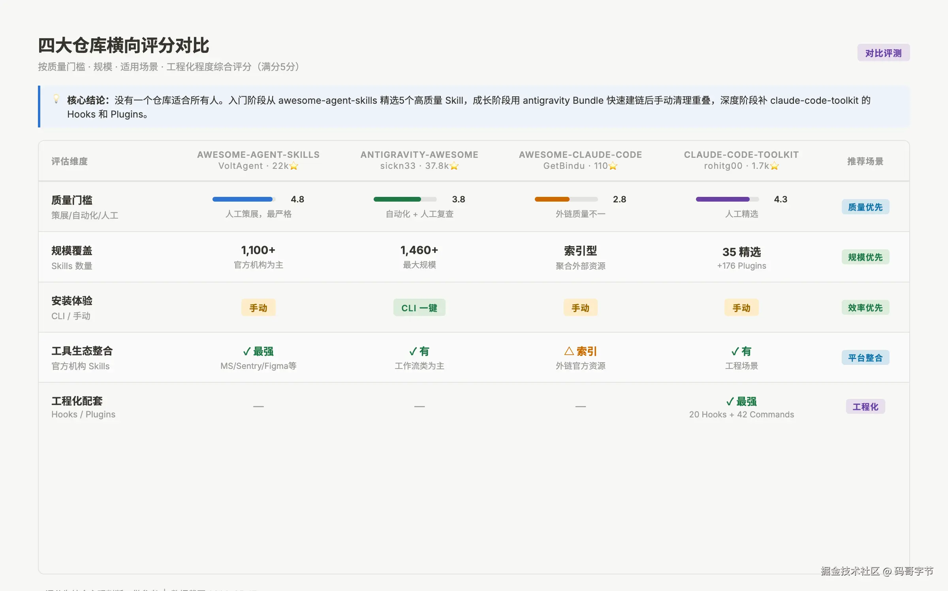The image size is (948, 591).
Task: Click the 聚合外部资源 caption
Action: pyautogui.click(x=580, y=266)
